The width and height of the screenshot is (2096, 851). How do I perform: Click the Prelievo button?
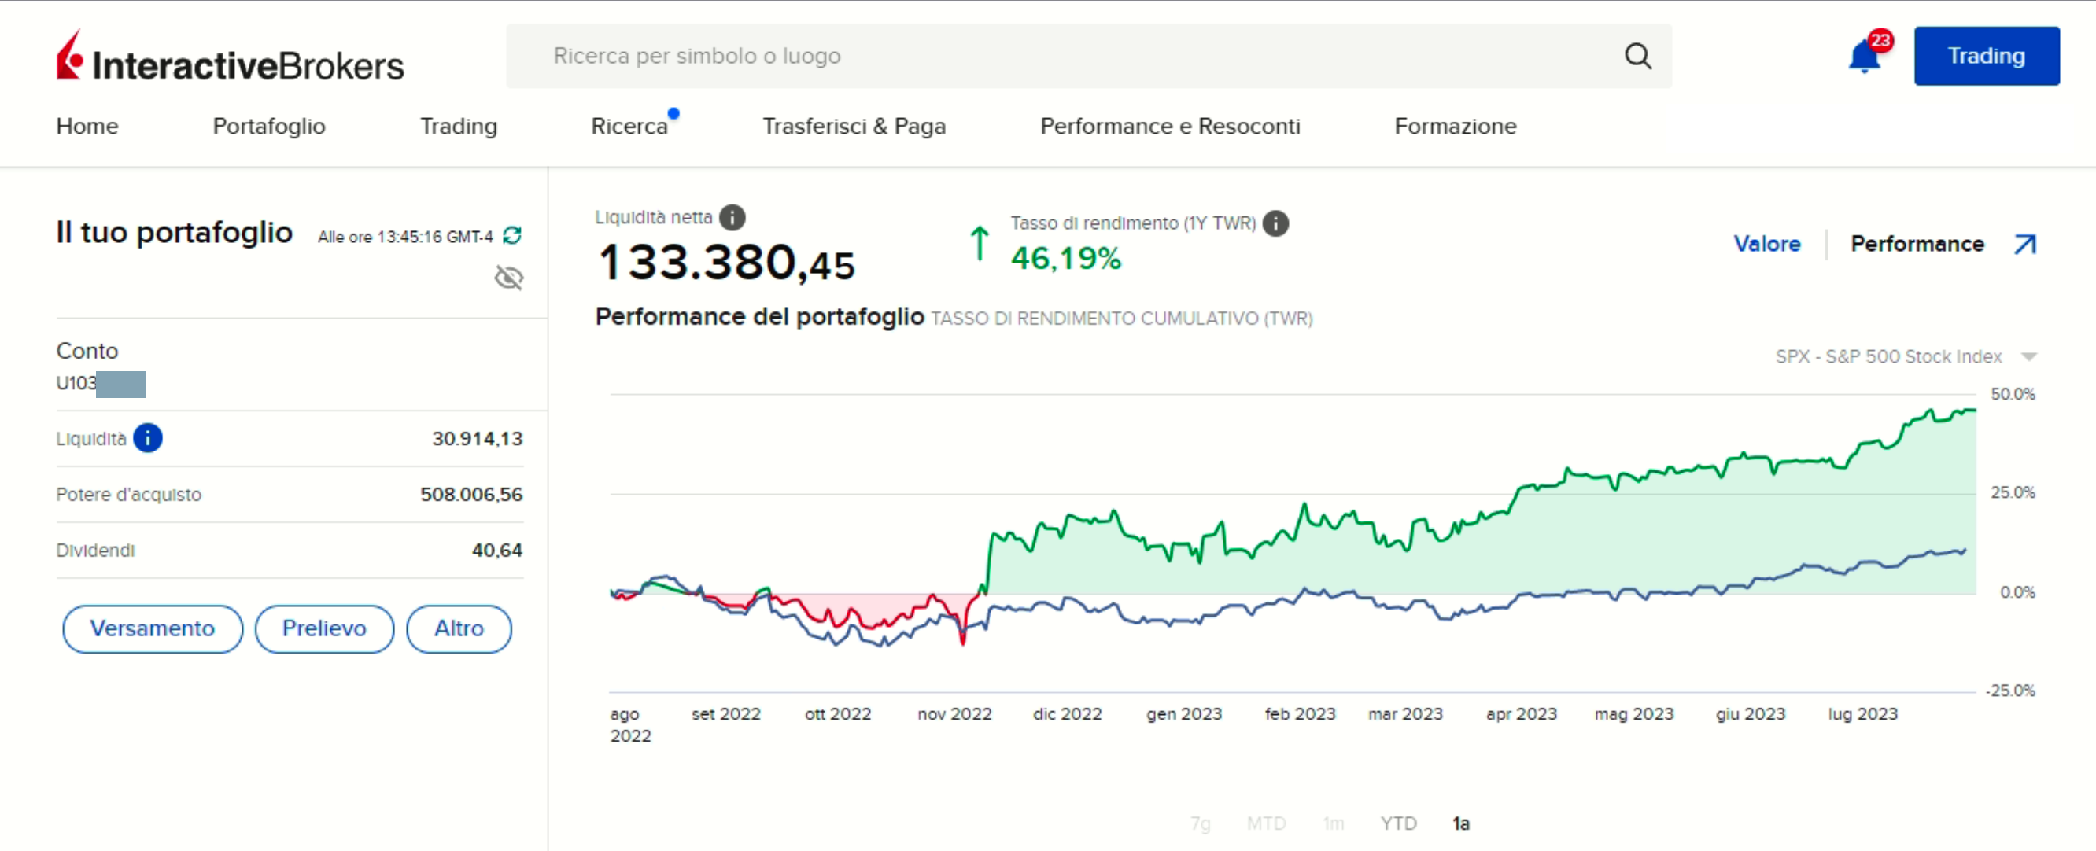[324, 629]
